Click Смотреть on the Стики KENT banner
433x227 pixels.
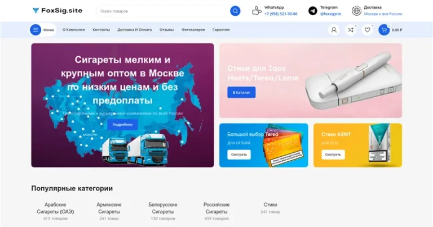333,155
